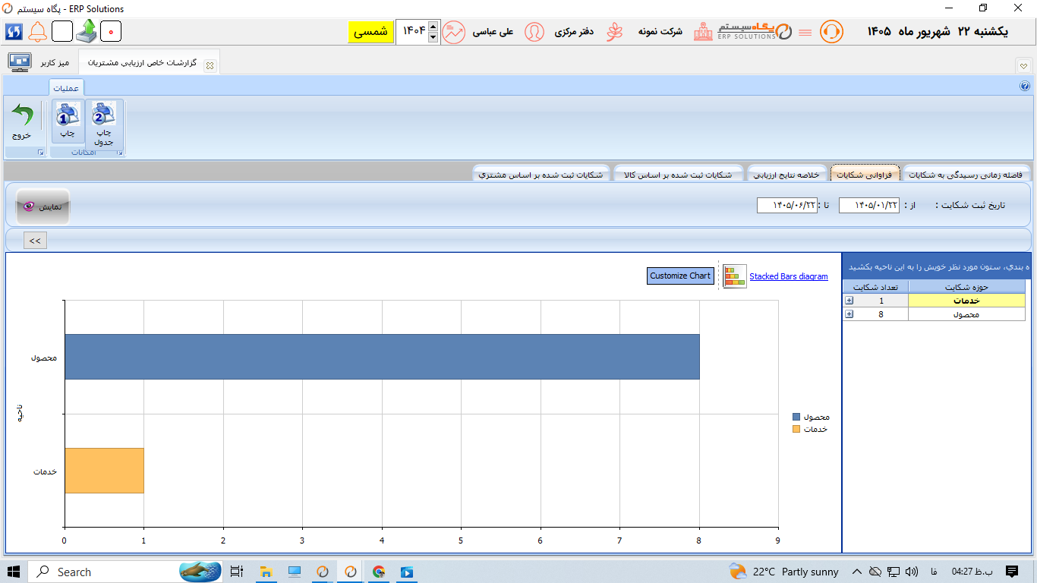Click the خروج green exit arrow
This screenshot has width=1037, height=583.
(21, 121)
